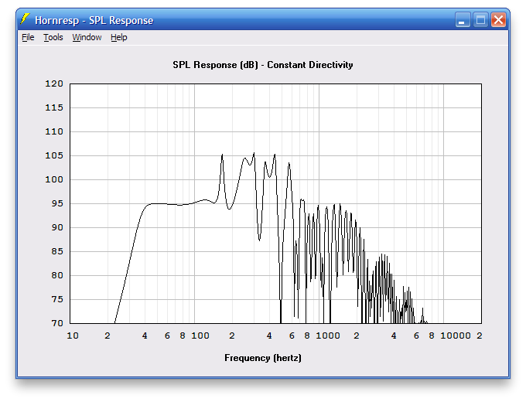Click the 10000 hertz frequency label
This screenshot has height=402, width=526.
click(455, 336)
